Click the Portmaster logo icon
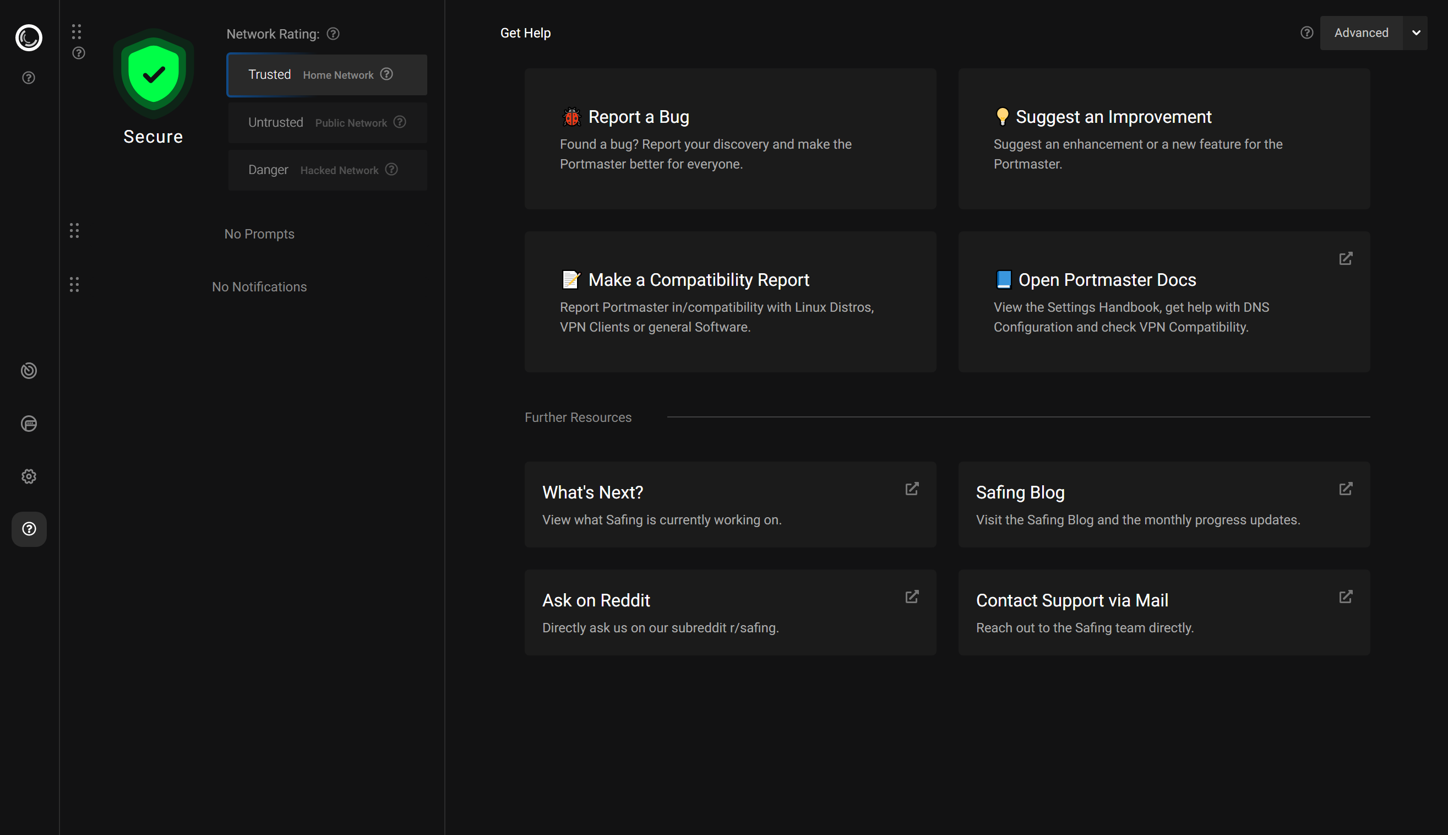 [x=29, y=38]
